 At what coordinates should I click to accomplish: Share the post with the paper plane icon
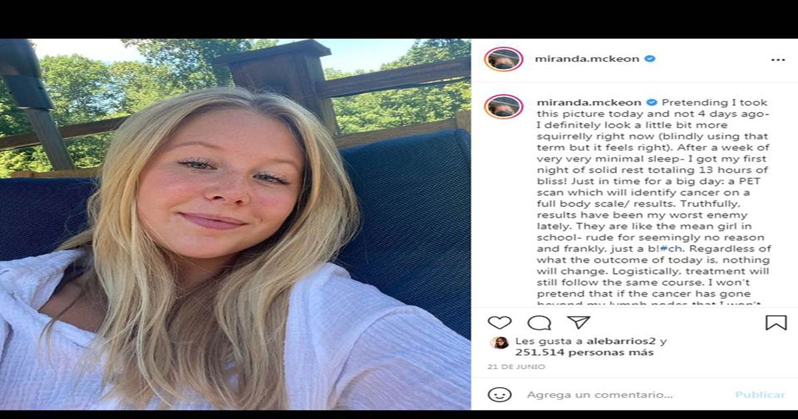click(x=579, y=322)
